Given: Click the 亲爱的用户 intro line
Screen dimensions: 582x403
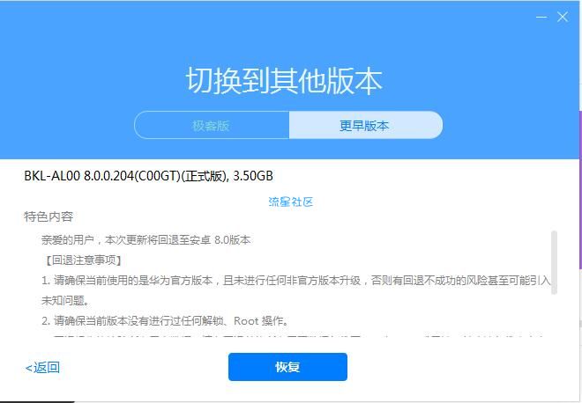Looking at the screenshot, I should point(145,240).
